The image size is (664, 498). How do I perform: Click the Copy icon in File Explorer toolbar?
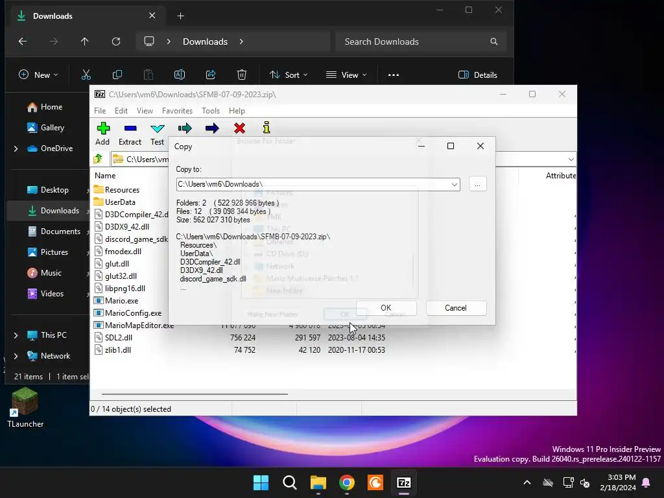click(x=117, y=75)
